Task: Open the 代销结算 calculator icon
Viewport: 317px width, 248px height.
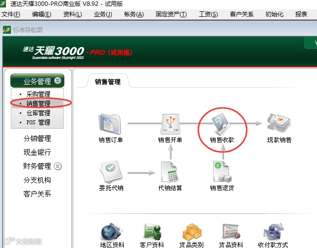Action: click(170, 172)
